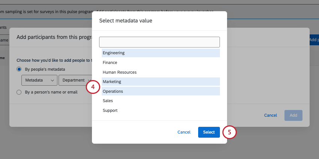Select By a person's name or email
Screen dimensions: 319x159
[x=19, y=92]
